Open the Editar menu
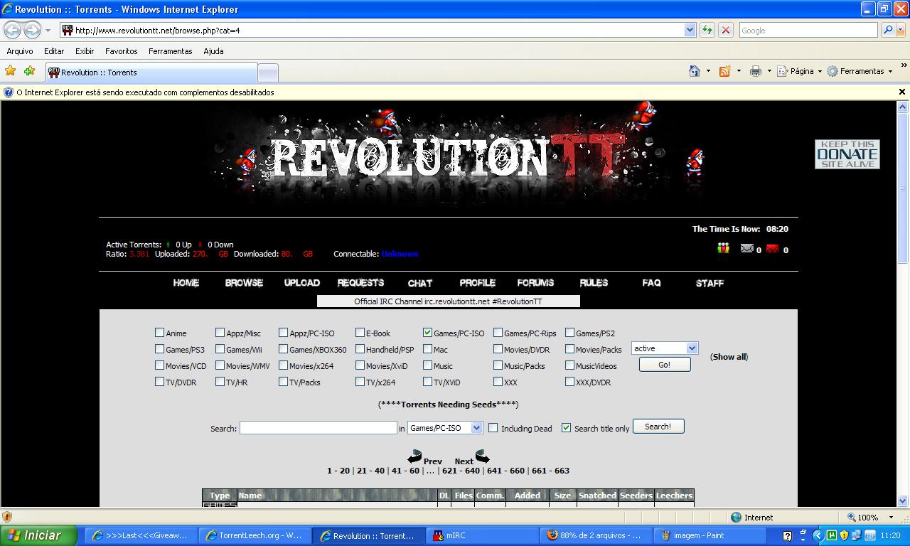The width and height of the screenshot is (910, 546). click(54, 51)
